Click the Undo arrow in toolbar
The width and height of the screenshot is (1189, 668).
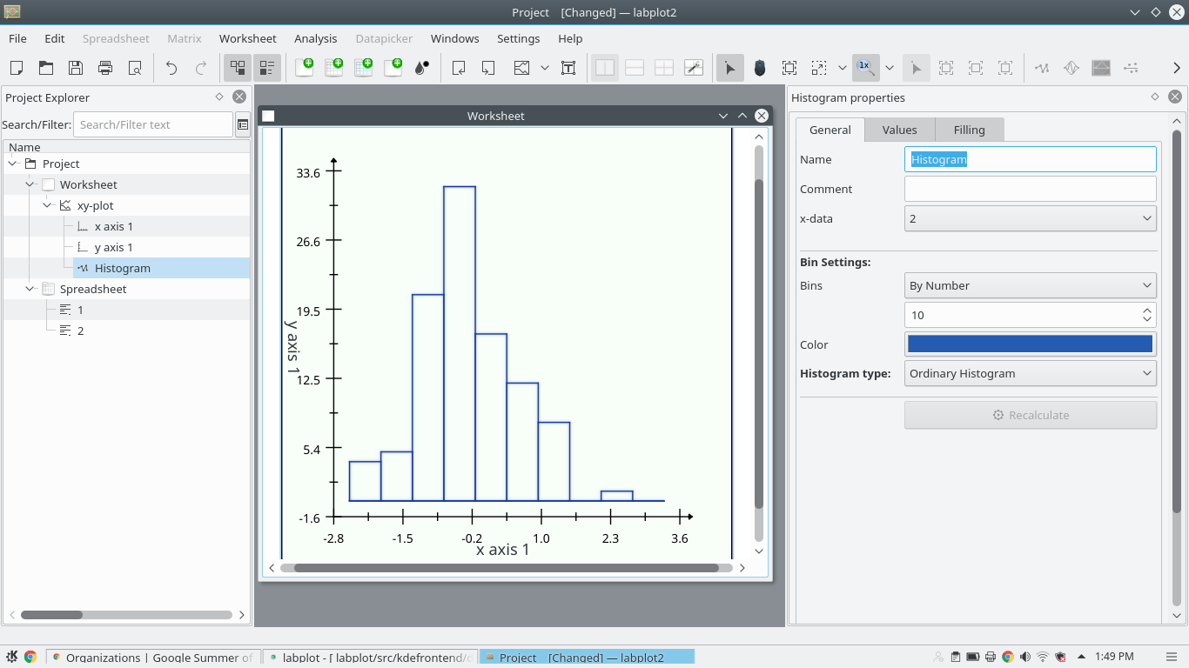[171, 68]
